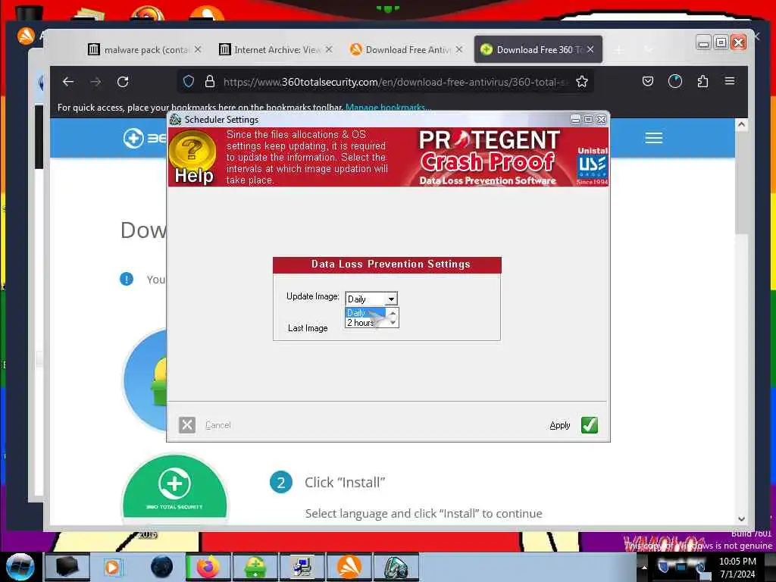Click the green 360 Total Security taskbar icon
The width and height of the screenshot is (776, 582).
coord(255,567)
